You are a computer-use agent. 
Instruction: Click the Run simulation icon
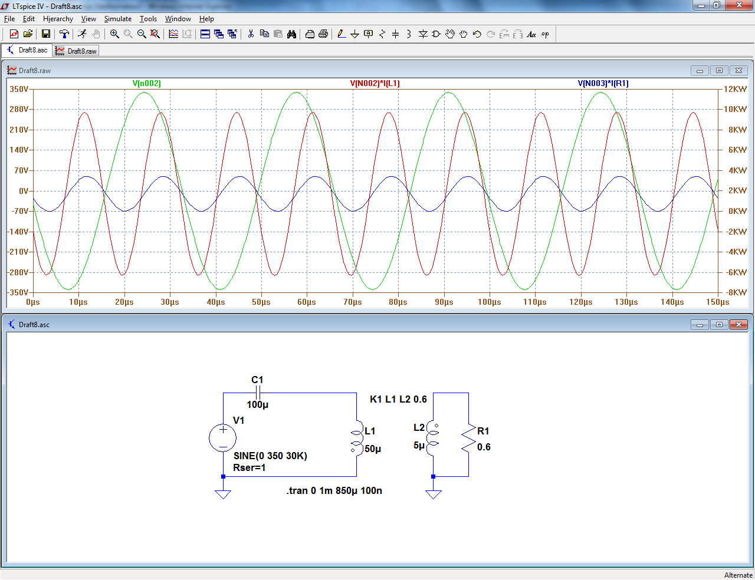[83, 34]
